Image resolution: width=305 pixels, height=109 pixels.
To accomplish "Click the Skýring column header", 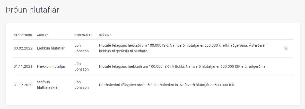I will [105, 35].
